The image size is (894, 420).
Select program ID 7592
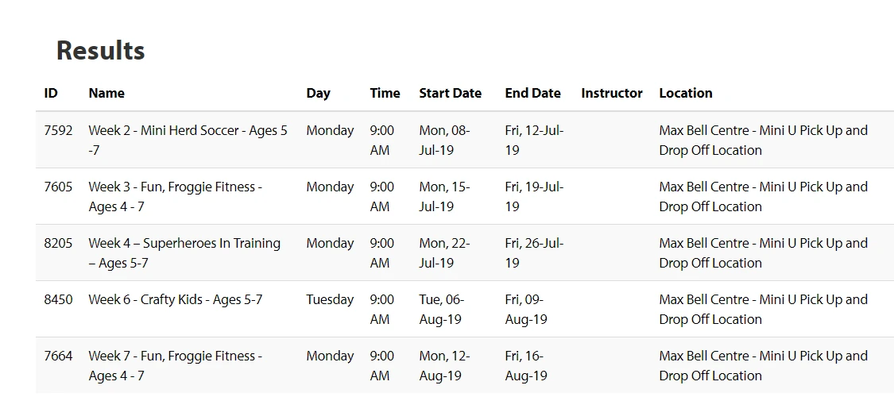pos(58,130)
